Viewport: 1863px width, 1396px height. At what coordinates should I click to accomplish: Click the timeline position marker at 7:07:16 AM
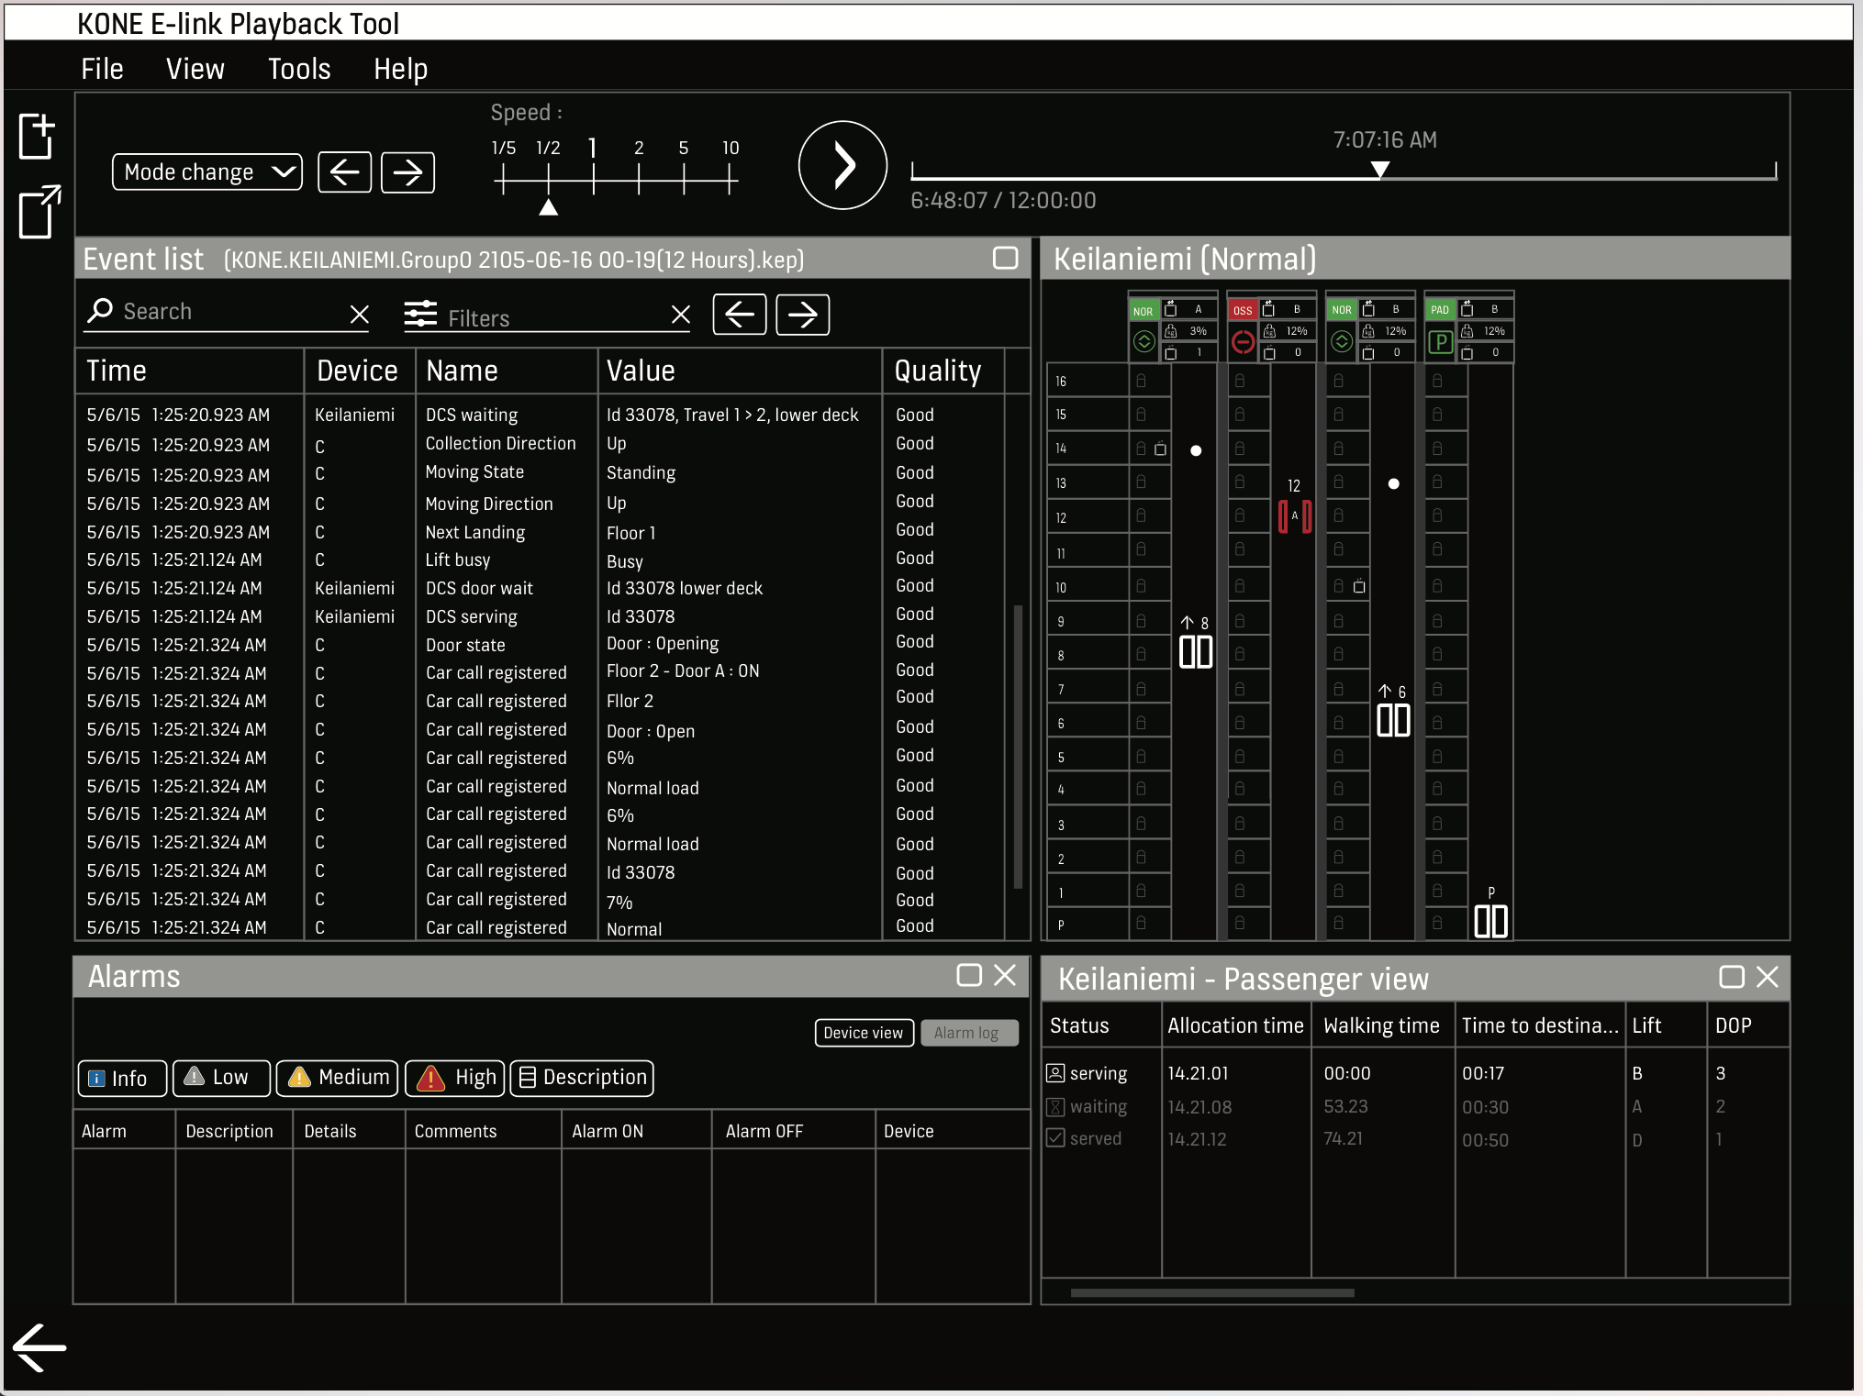click(x=1379, y=169)
